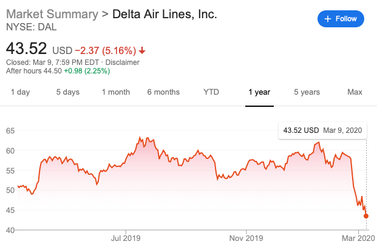
Task: Switch to the 1 day tab
Action: (20, 92)
